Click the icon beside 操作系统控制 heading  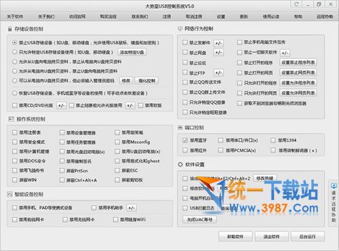click(x=11, y=119)
